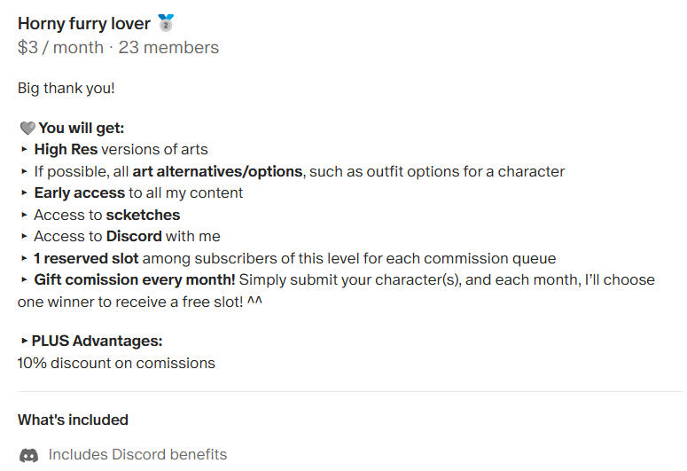This screenshot has height=471, width=687.
Task: Click the bullet arrow before "PLUS Advantages"
Action: 23,341
